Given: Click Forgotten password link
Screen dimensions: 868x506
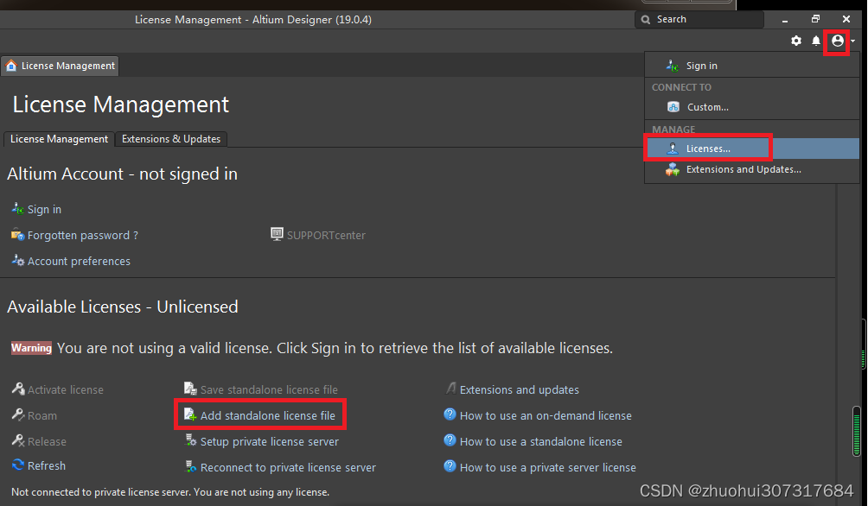Looking at the screenshot, I should point(82,235).
